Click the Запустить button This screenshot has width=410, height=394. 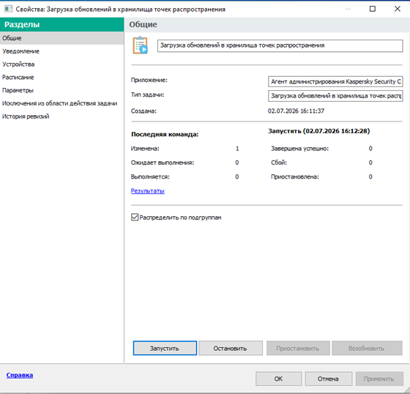165,348
